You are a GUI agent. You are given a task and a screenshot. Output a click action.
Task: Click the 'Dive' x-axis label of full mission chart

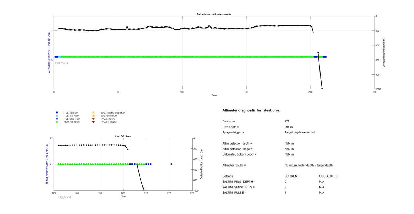pyautogui.click(x=214, y=95)
